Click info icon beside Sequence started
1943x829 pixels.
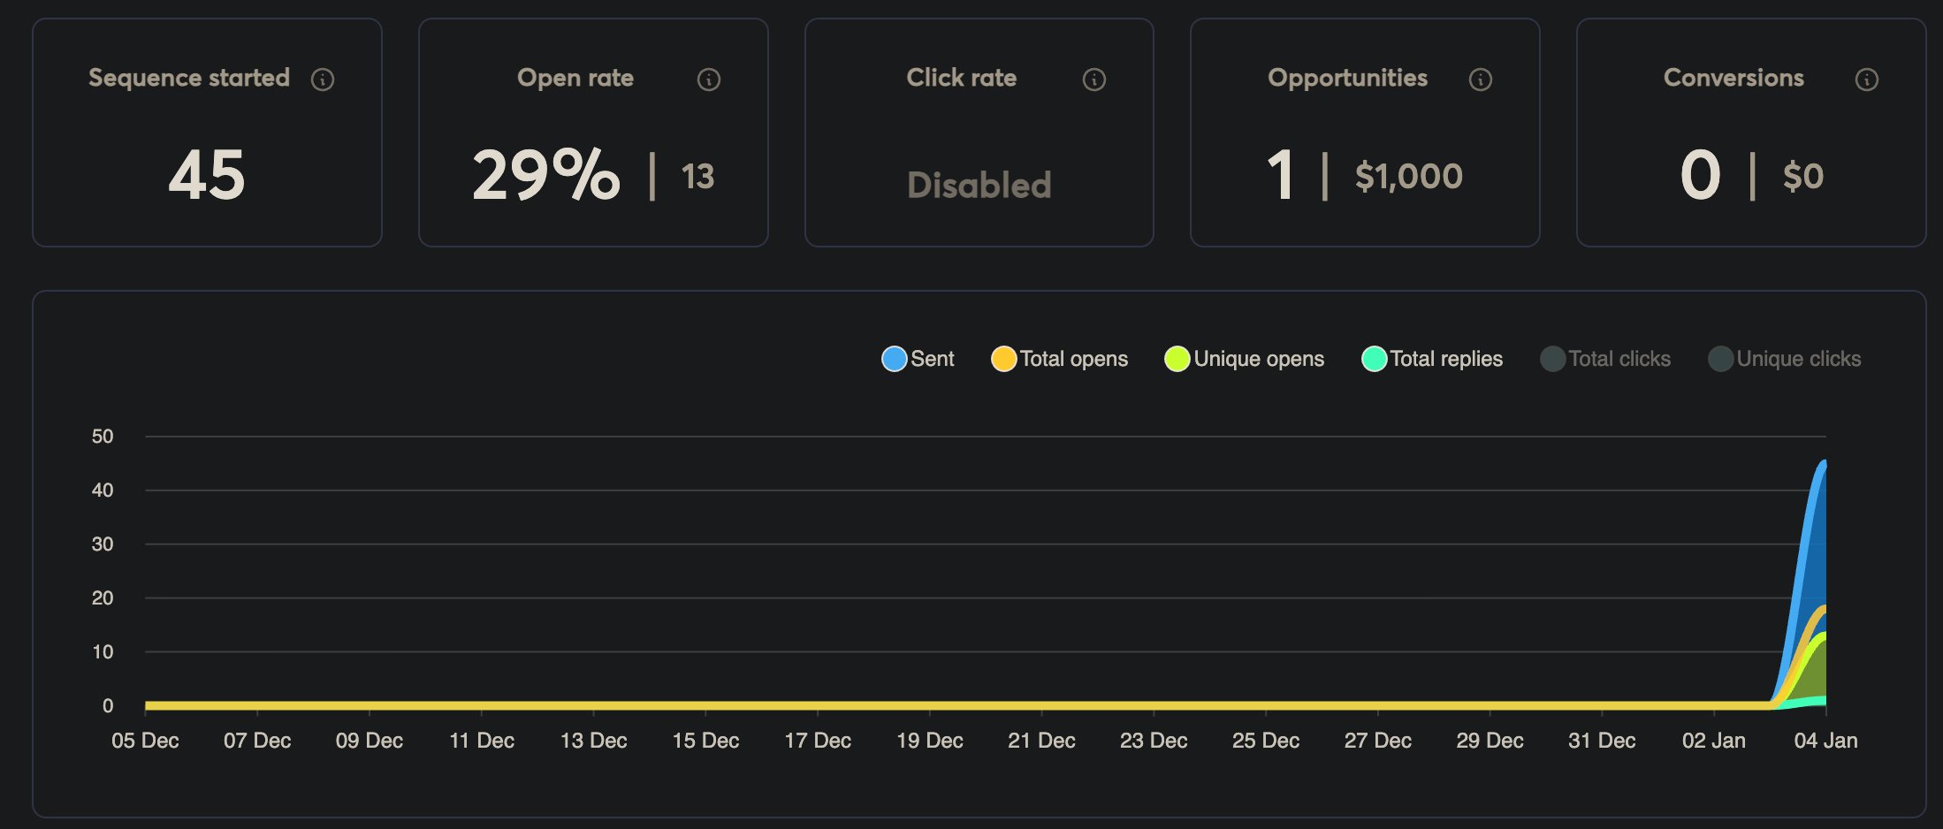pos(323,80)
